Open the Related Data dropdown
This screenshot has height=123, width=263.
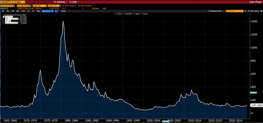(x=216, y=11)
